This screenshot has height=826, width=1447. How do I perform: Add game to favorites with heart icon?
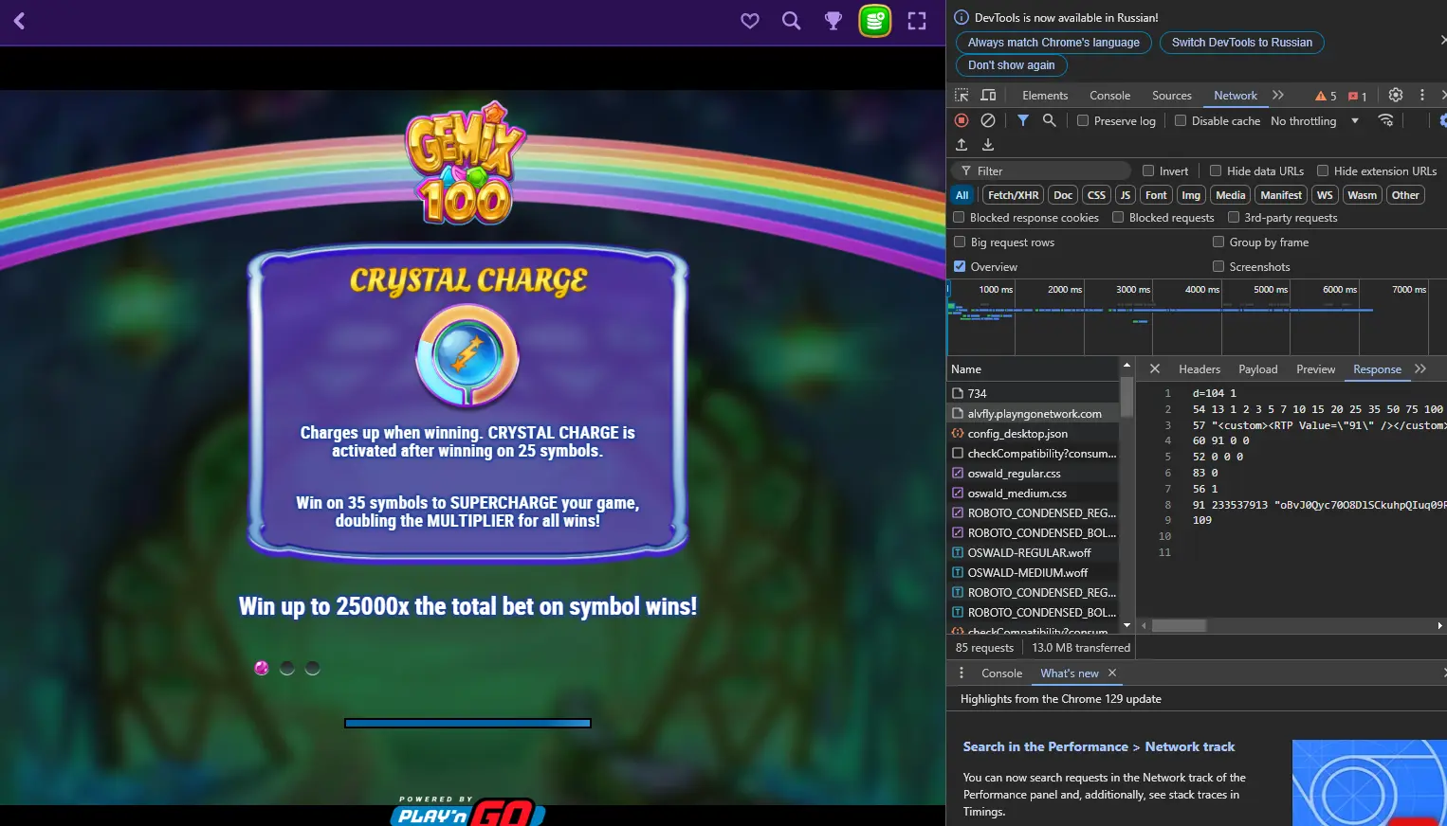pyautogui.click(x=750, y=21)
